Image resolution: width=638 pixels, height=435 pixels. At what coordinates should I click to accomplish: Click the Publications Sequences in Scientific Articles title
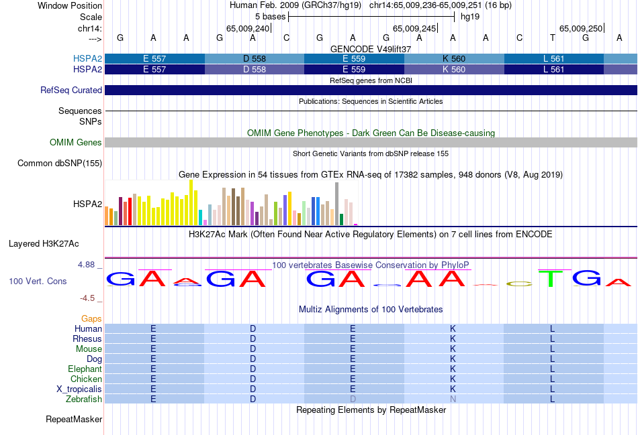(371, 101)
